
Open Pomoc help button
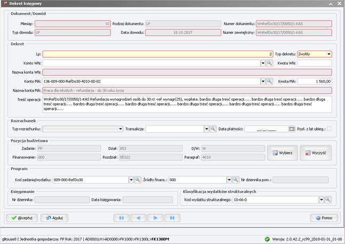tap(324, 218)
